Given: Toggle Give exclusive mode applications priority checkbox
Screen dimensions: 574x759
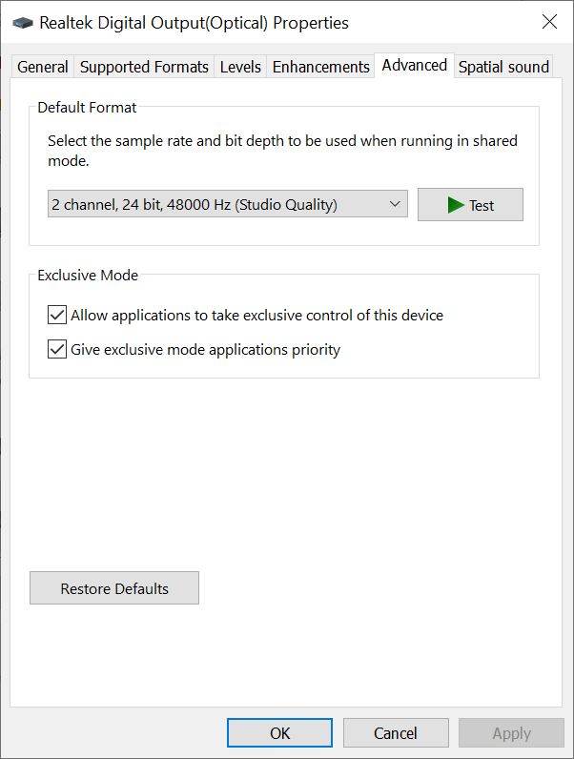Looking at the screenshot, I should [57, 349].
